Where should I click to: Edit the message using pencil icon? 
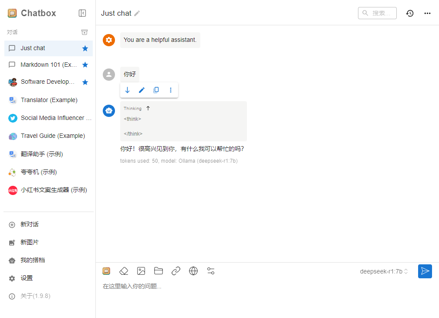tap(142, 90)
